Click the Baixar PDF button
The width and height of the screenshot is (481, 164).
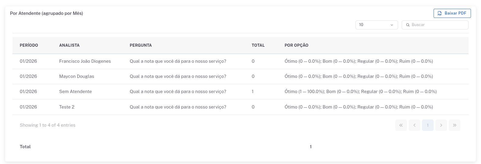tap(452, 13)
